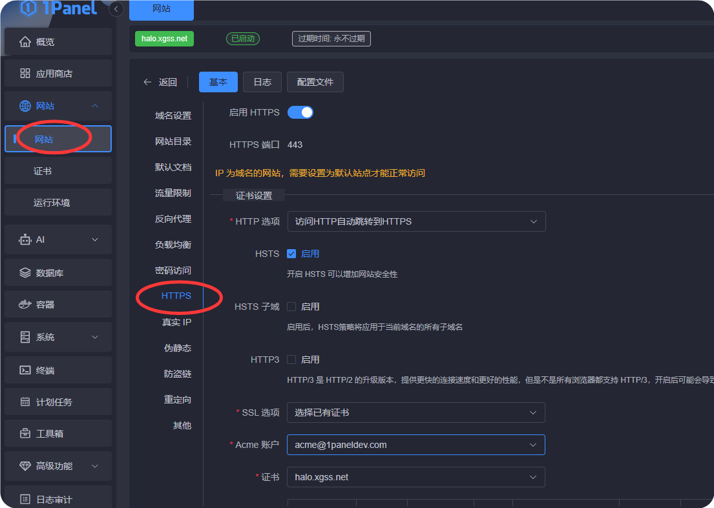Image resolution: width=714 pixels, height=508 pixels.
Task: Open the Acme 账户 selector
Action: click(415, 444)
